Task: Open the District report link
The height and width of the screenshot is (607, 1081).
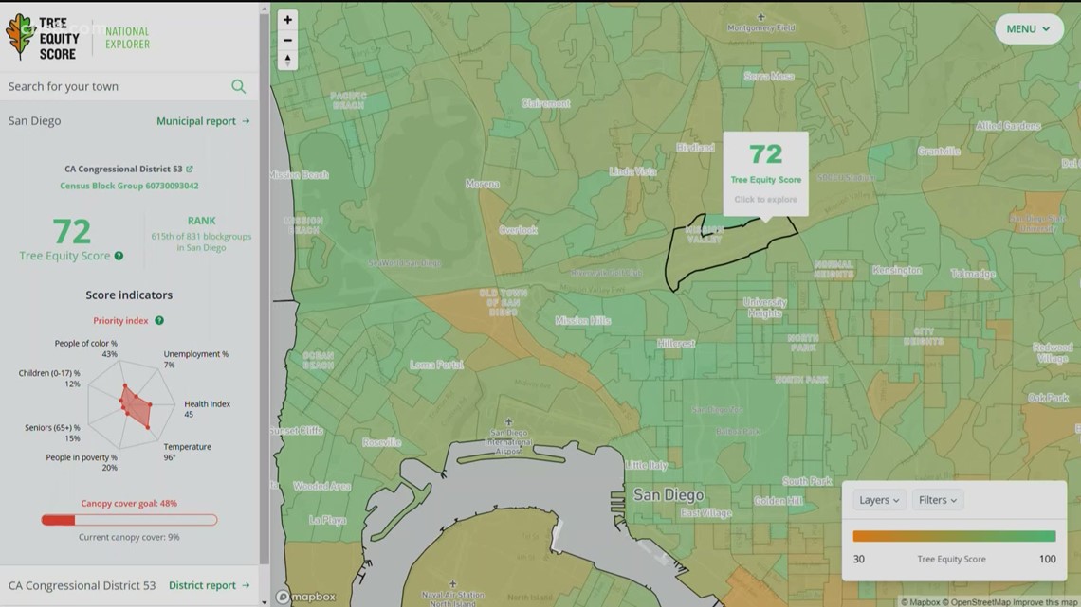Action: [209, 585]
